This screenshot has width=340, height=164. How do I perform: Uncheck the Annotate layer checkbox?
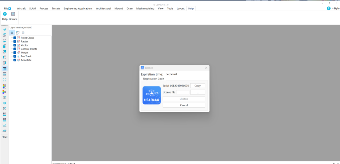coord(15,60)
